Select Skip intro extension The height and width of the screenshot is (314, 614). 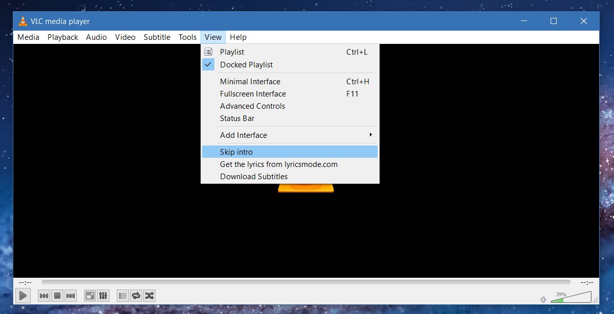290,152
